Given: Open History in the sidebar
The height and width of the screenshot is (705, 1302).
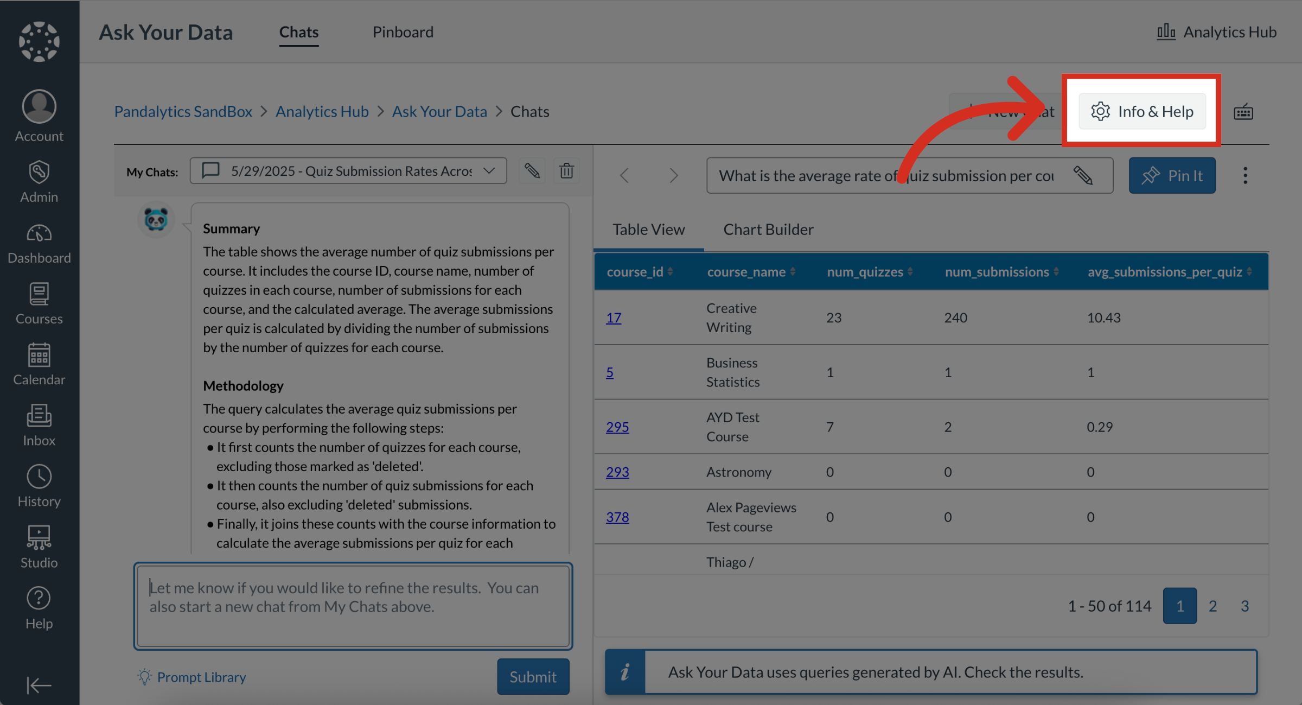Looking at the screenshot, I should point(39,486).
